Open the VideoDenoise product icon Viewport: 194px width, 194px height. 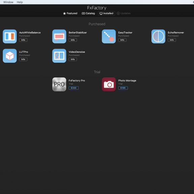(x=59, y=56)
